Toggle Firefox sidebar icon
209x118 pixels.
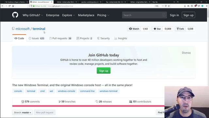192,6
